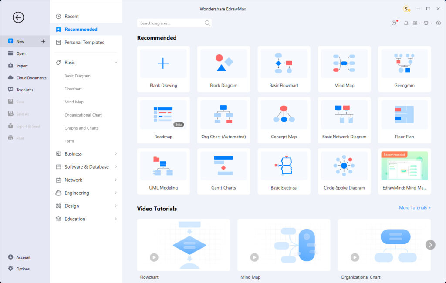Select Mind Map subcategory in sidebar
Screen dimensions: 446x283
[74, 102]
